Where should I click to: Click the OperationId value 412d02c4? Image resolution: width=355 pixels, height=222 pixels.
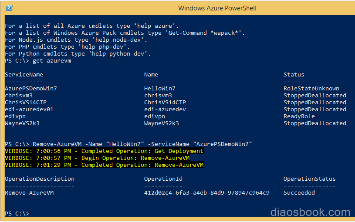pyautogui.click(x=207, y=193)
